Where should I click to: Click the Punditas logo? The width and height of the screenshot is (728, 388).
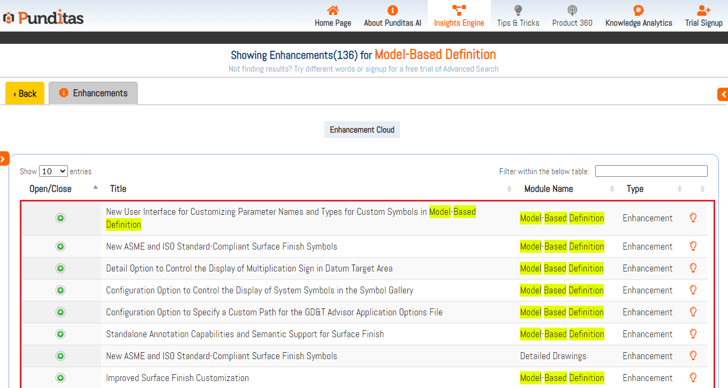pyautogui.click(x=44, y=18)
